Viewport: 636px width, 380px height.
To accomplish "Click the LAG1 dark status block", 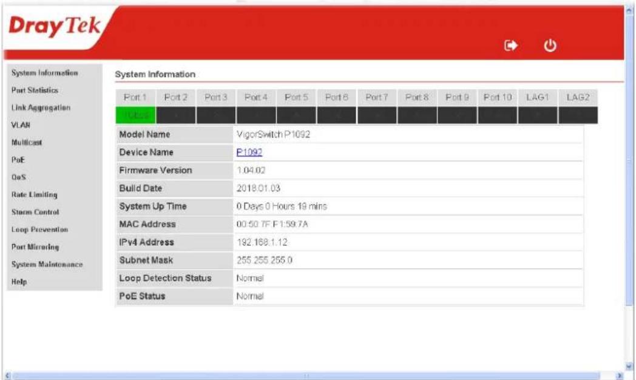I will (538, 115).
